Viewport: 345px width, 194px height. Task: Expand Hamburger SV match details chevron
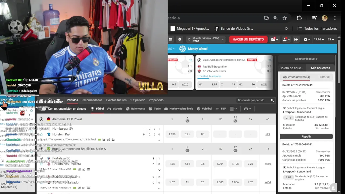coord(159,140)
